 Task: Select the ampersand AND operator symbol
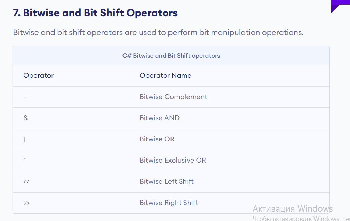click(x=26, y=118)
